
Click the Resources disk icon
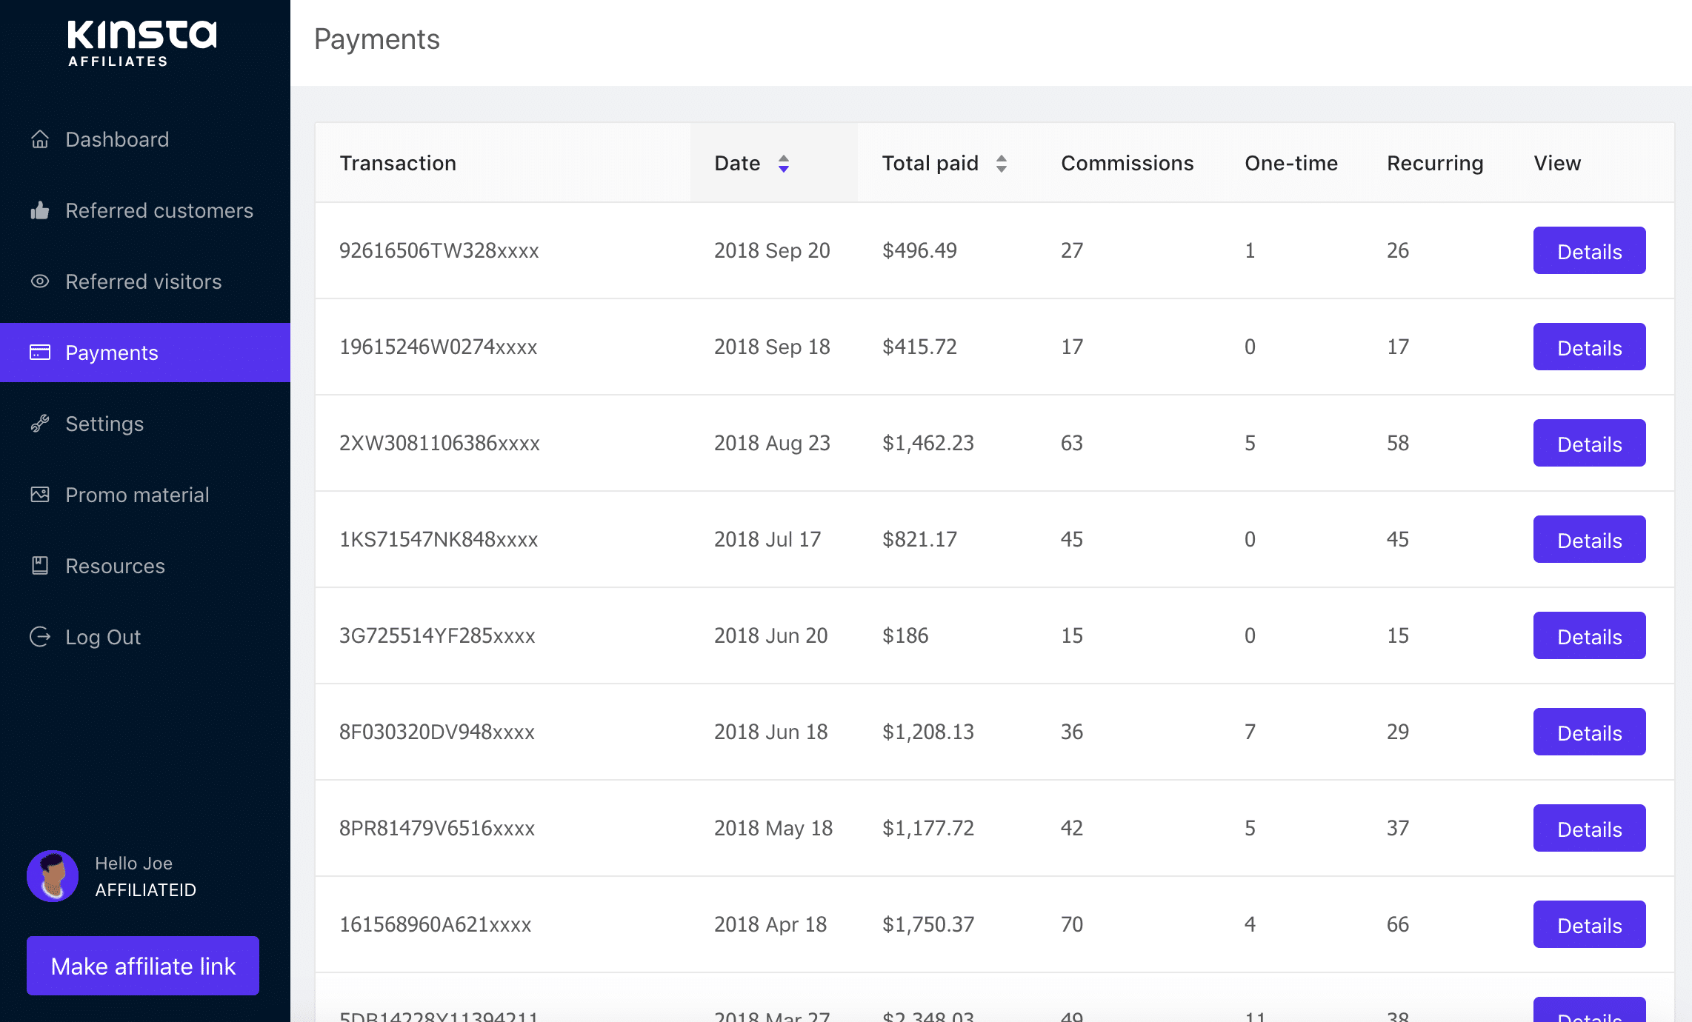pyautogui.click(x=40, y=566)
